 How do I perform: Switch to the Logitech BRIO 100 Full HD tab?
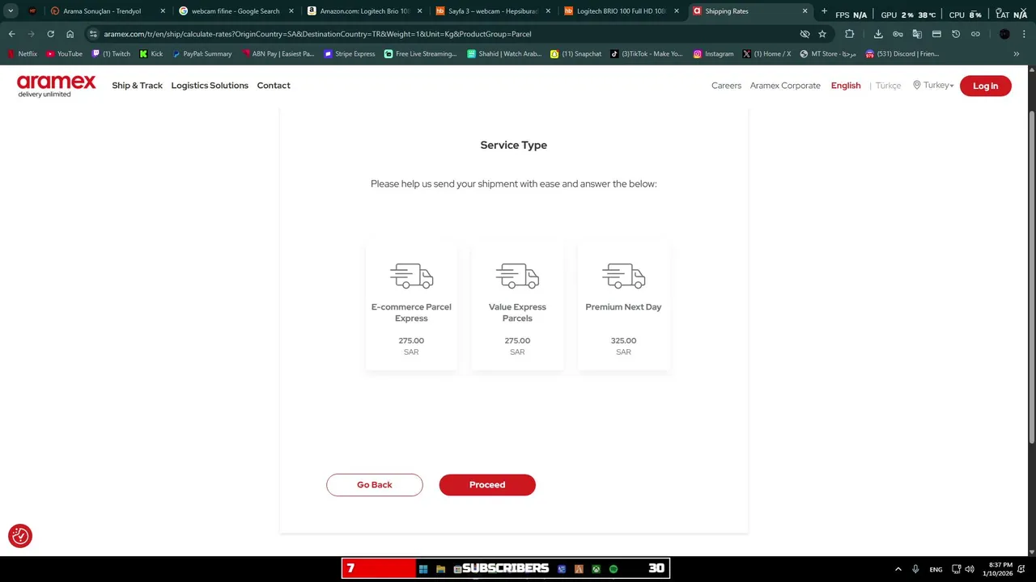tap(621, 11)
